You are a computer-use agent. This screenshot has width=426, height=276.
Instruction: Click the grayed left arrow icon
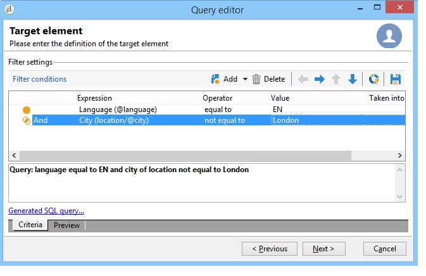click(303, 79)
